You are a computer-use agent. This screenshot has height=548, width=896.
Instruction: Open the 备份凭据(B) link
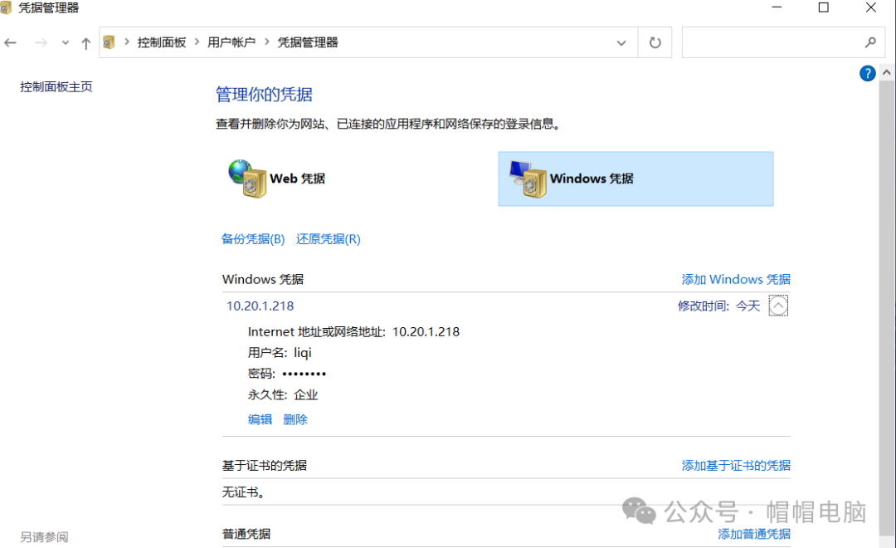(x=253, y=239)
